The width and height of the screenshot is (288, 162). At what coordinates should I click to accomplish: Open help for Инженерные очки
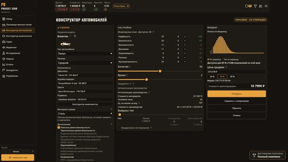point(153,32)
